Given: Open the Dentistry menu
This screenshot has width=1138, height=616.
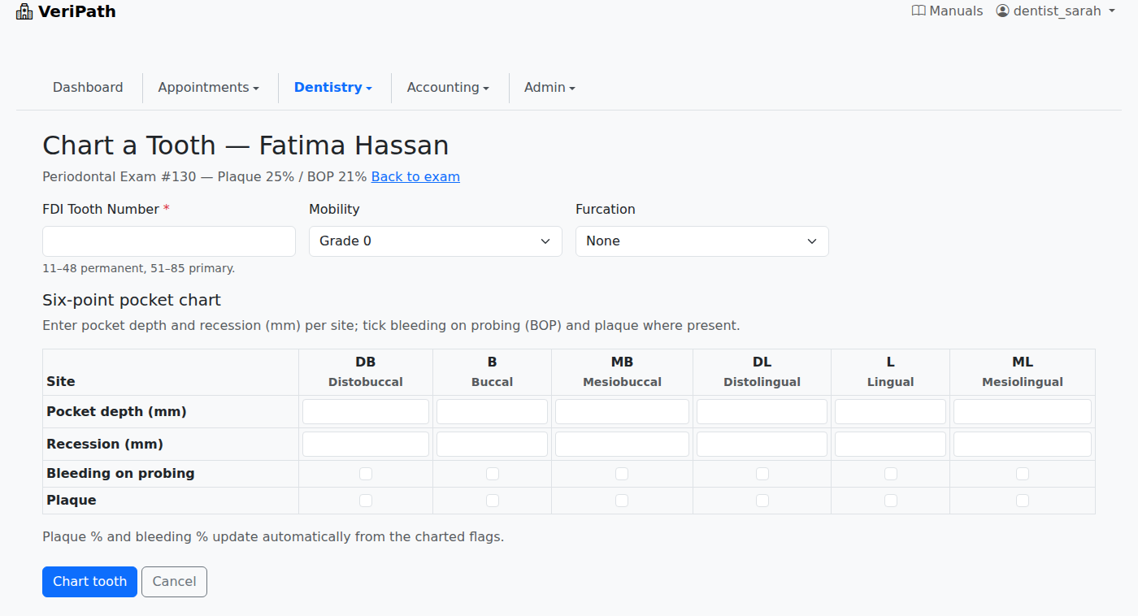Looking at the screenshot, I should [x=333, y=88].
